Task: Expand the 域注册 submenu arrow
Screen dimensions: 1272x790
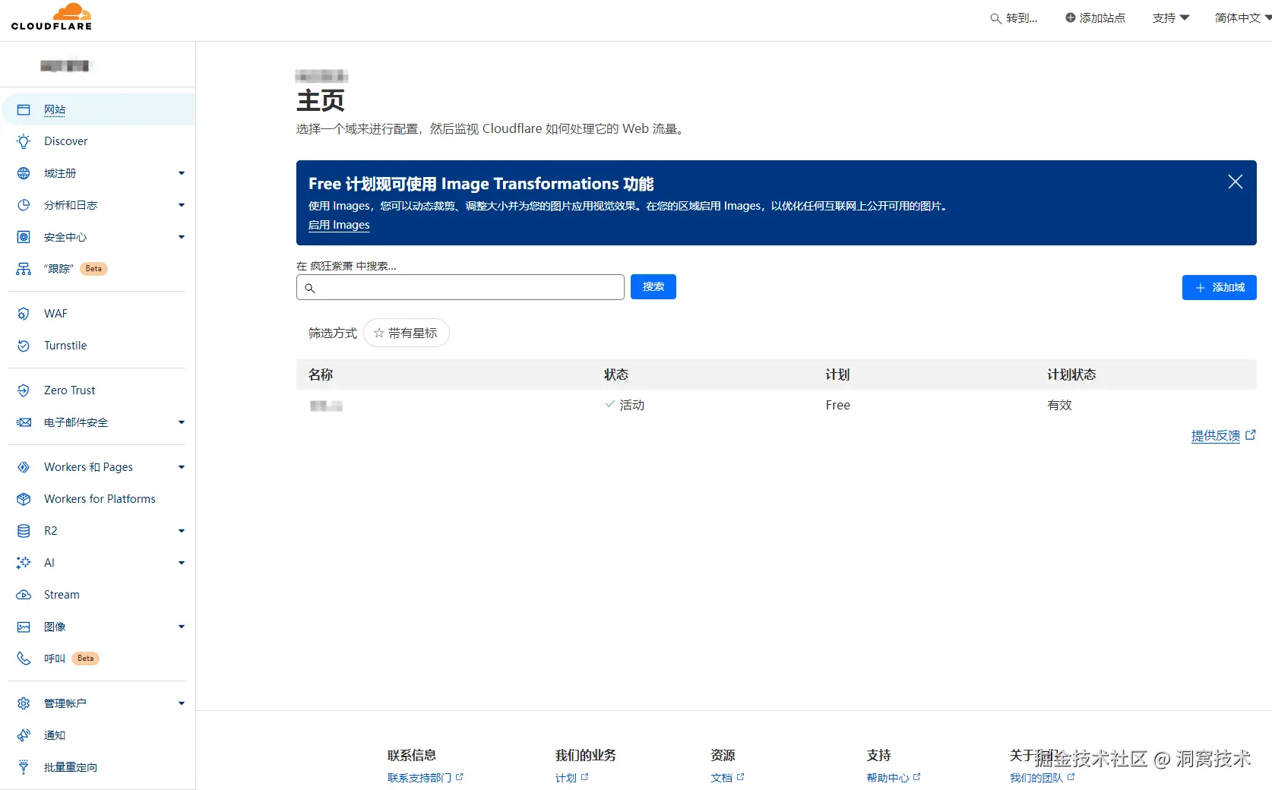Action: 182,173
